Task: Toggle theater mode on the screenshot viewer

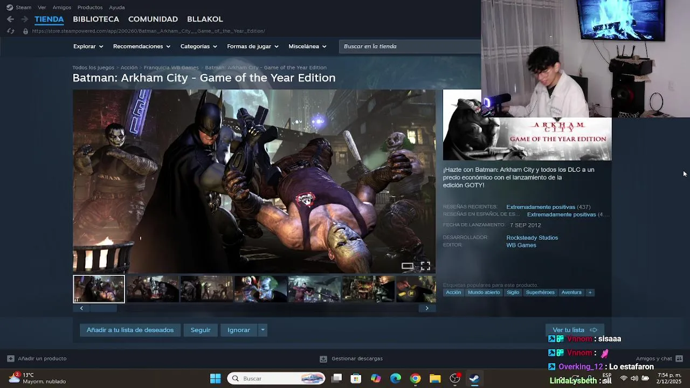Action: [x=408, y=266]
